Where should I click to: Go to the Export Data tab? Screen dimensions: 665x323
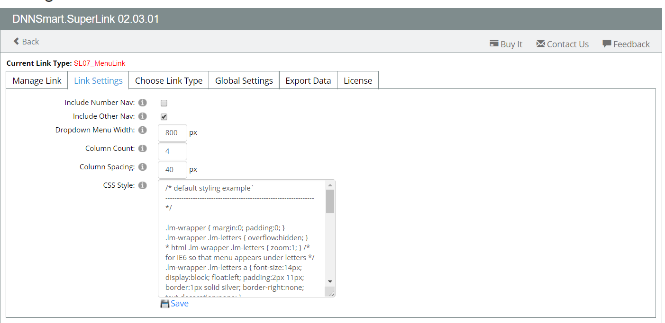click(308, 80)
